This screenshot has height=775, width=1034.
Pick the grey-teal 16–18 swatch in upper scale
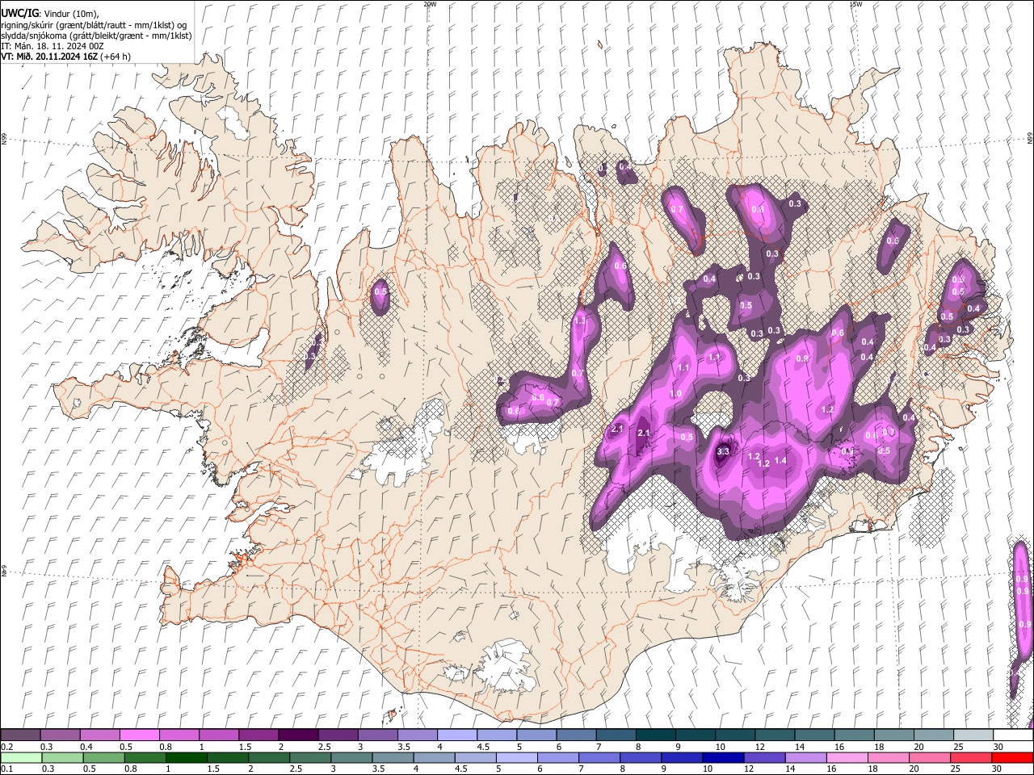click(854, 735)
